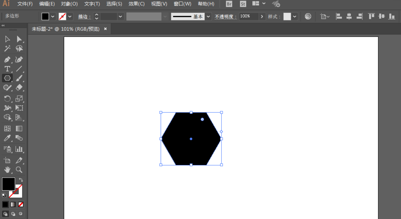Select the Type tool in the toolbox
Viewport: 401px width, 219px height.
tap(7, 69)
